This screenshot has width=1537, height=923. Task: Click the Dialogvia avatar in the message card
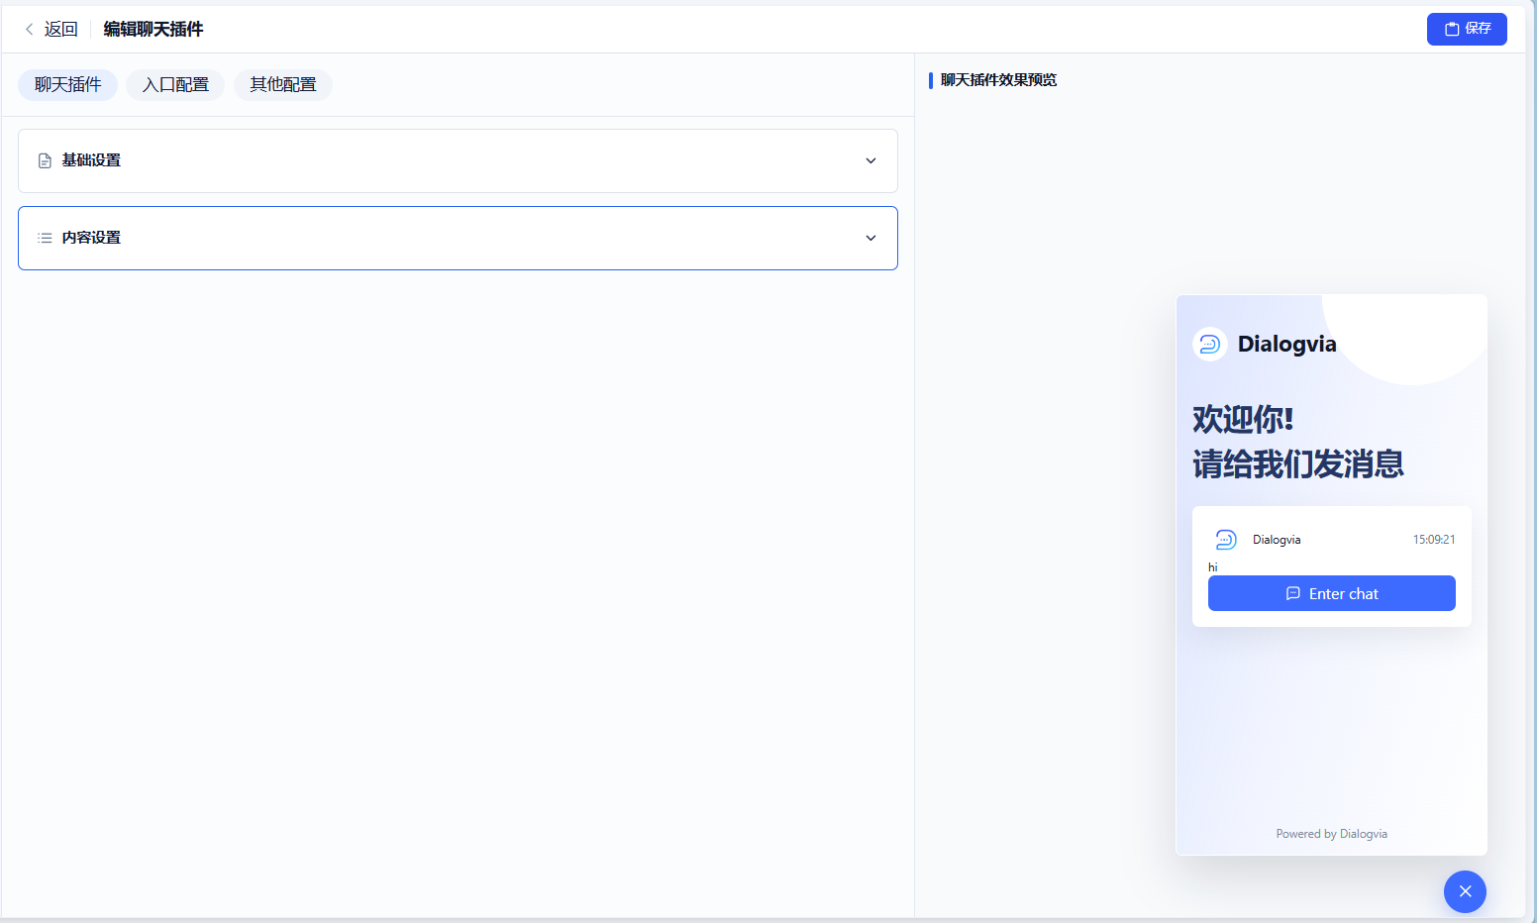1226,540
